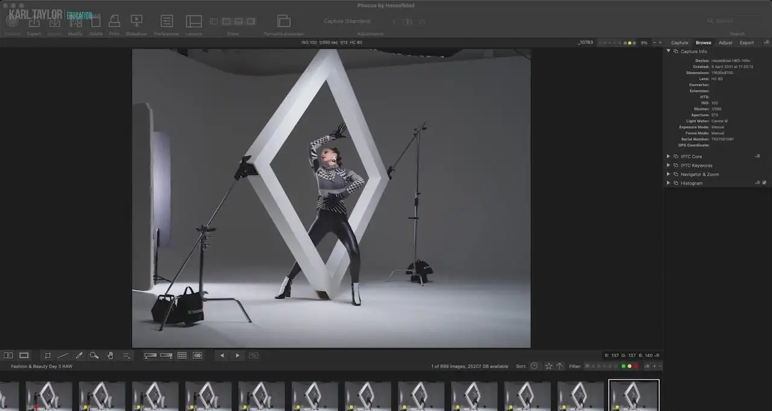Expand the IPTC Keywords section
This screenshot has width=772, height=411.
(x=668, y=165)
